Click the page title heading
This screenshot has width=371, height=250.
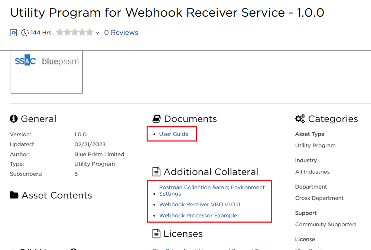[167, 13]
